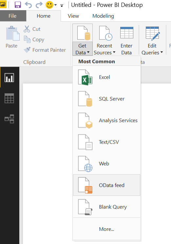Image resolution: width=171 pixels, height=244 pixels.
Task: Collapse the Get Data dropdown button
Action: [x=83, y=49]
